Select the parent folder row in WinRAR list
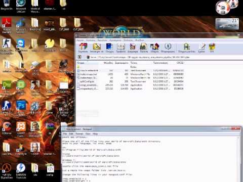This screenshot has width=243, height=182. [130, 67]
